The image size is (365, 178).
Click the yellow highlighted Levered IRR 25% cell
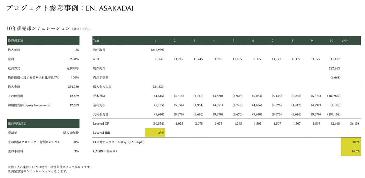coord(155,133)
